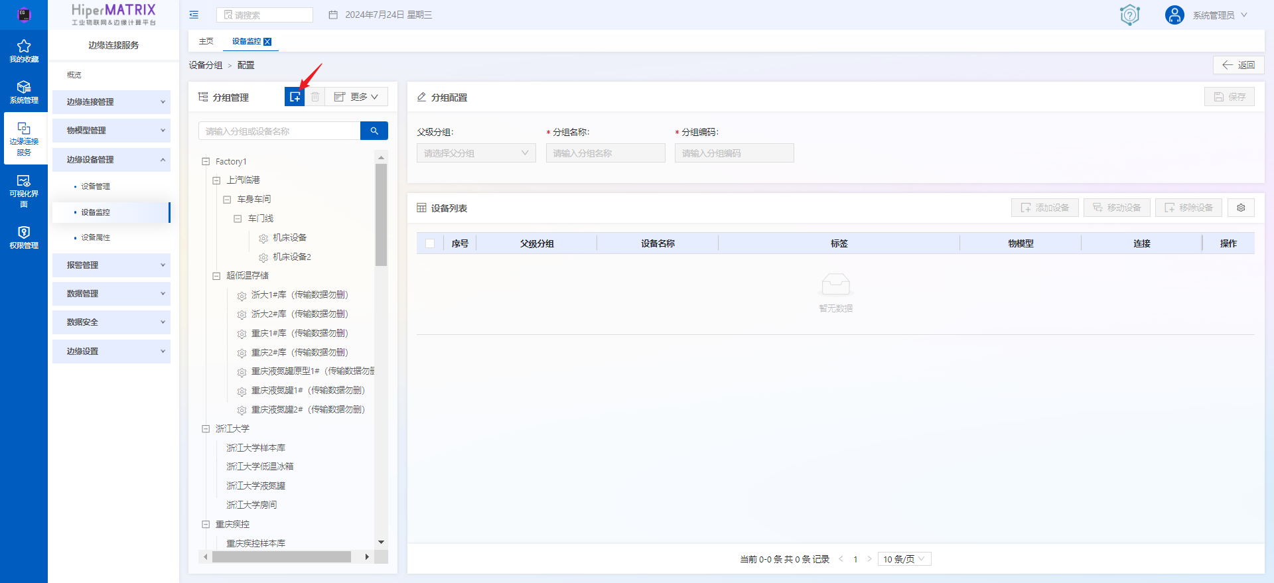The image size is (1274, 583).
Task: Select the 机床设备 device node
Action: 289,237
